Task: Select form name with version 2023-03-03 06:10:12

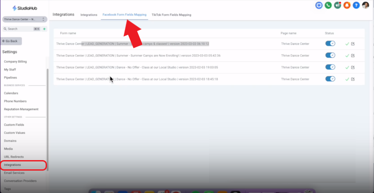Action: point(133,44)
